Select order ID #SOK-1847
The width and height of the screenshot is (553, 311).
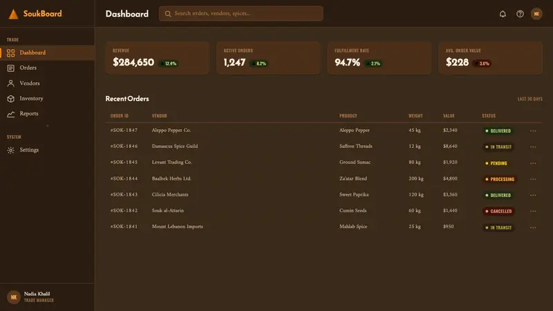(x=124, y=130)
